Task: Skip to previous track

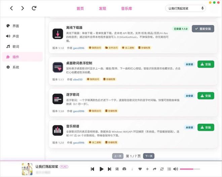Action: pos(92,169)
